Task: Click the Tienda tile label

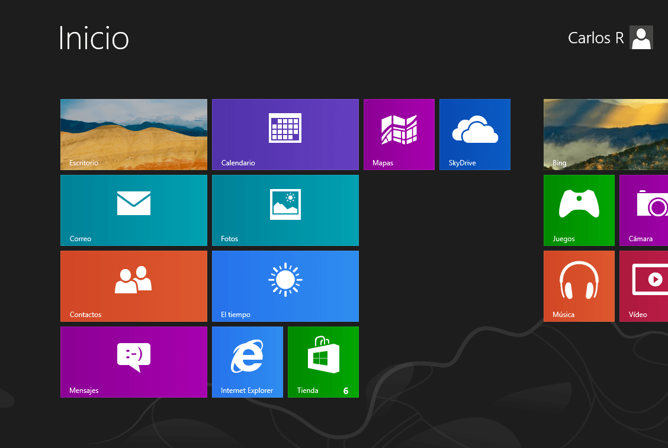Action: (x=307, y=391)
